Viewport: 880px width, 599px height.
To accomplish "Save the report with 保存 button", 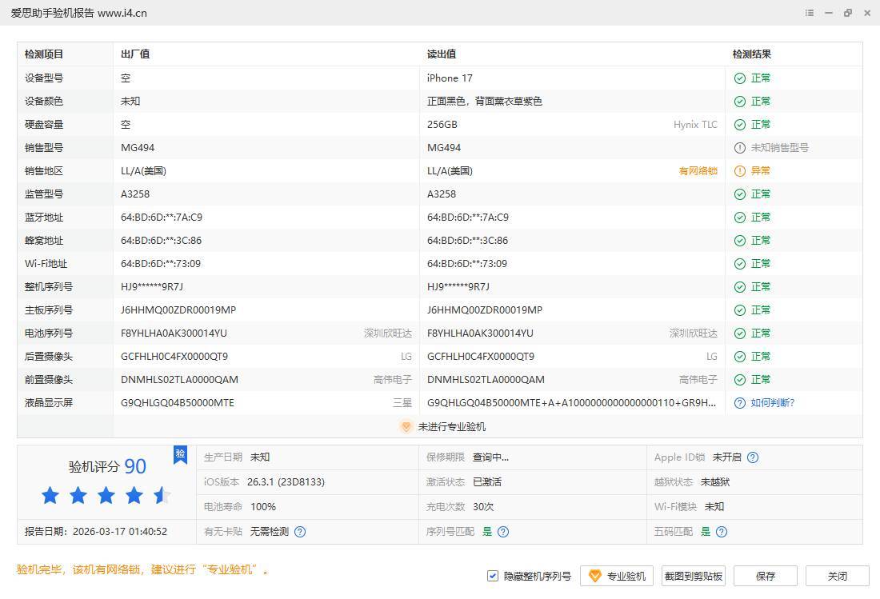I will 766,576.
